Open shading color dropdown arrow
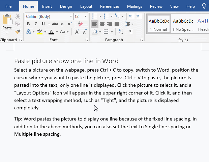 [x=100, y=32]
